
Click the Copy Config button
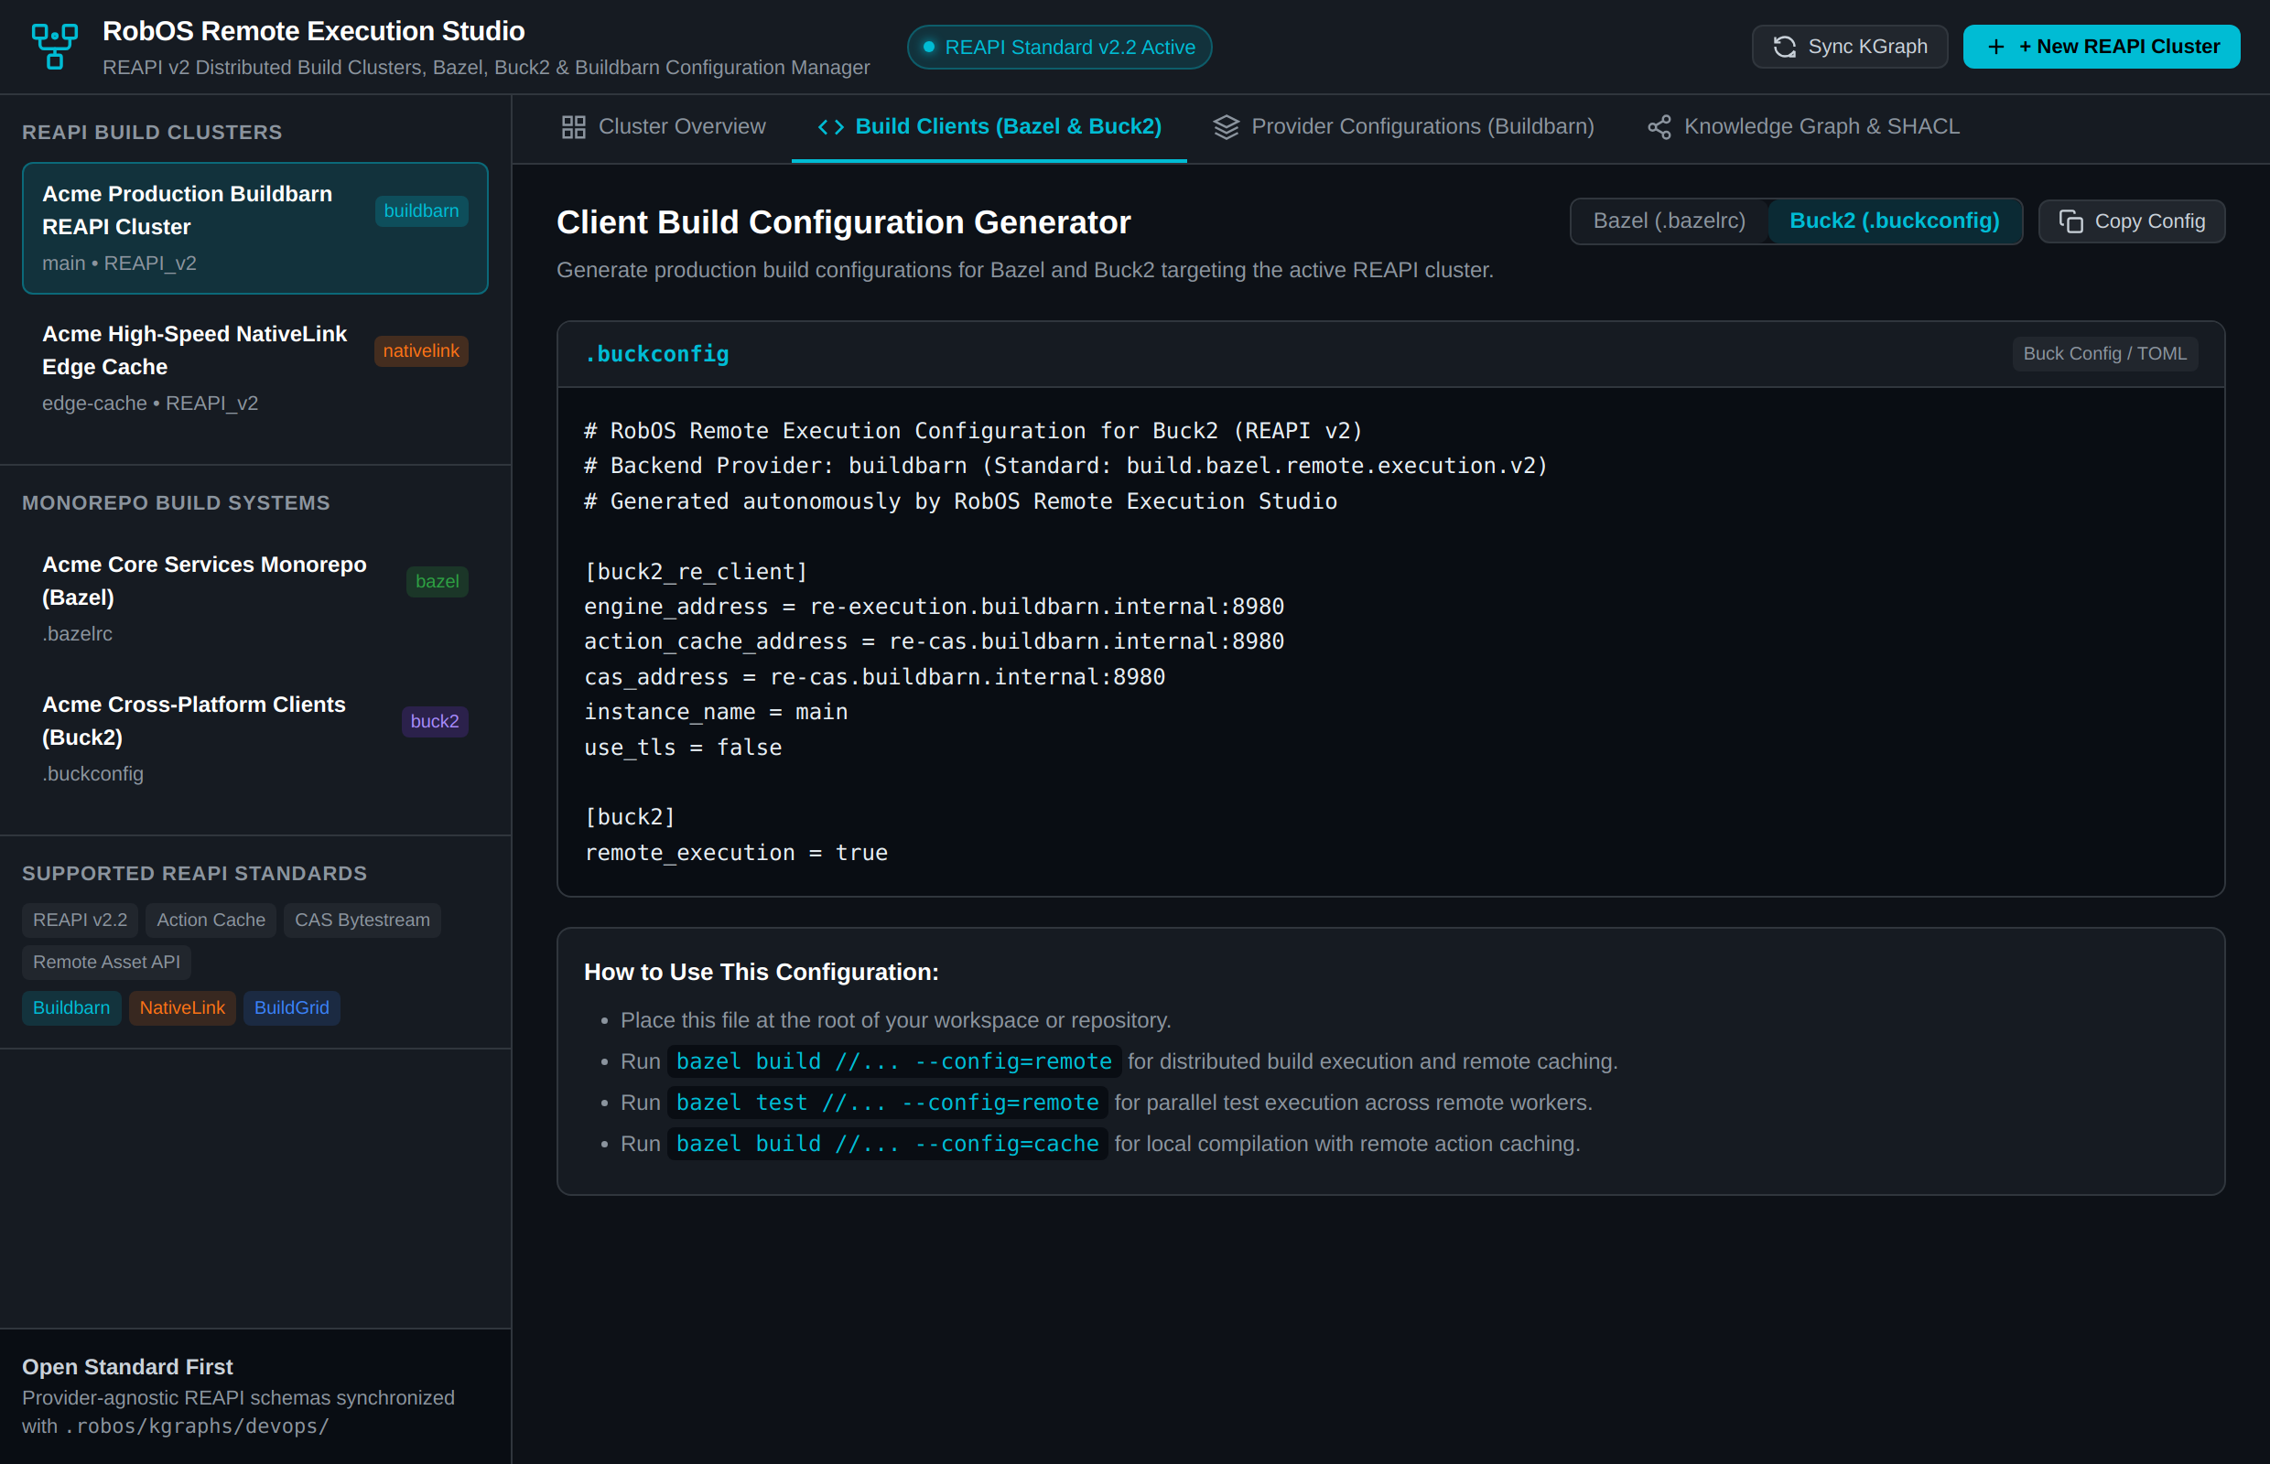pos(2130,221)
